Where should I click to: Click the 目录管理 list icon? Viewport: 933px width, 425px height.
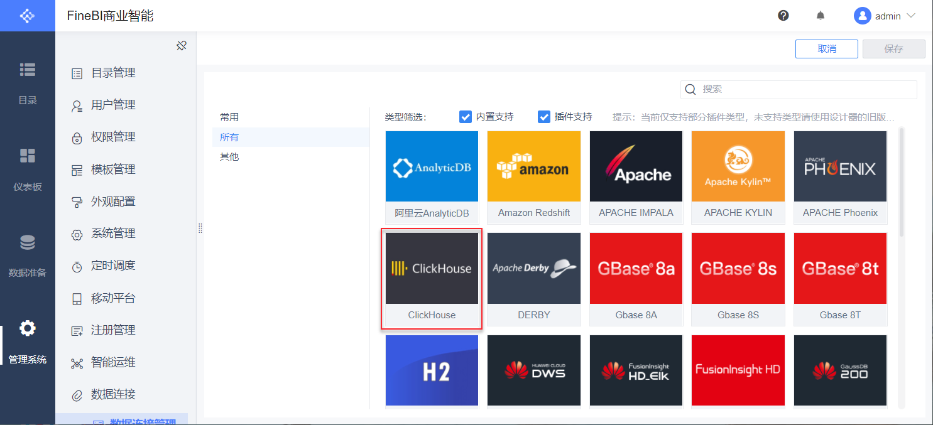pyautogui.click(x=77, y=73)
